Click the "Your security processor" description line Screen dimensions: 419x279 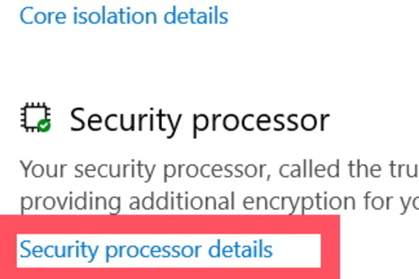click(218, 169)
